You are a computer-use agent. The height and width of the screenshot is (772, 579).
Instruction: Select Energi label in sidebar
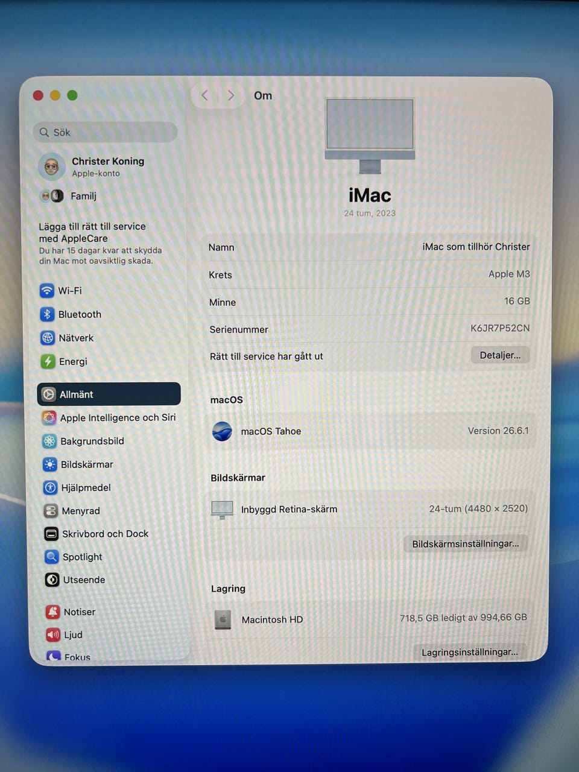point(73,361)
